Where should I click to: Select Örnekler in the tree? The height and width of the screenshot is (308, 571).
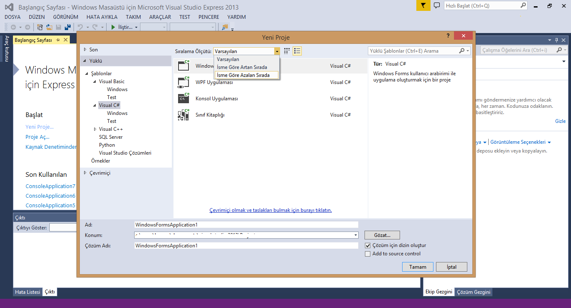[101, 161]
